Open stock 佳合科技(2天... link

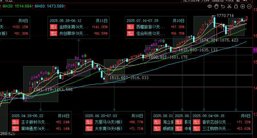tap(151, 33)
